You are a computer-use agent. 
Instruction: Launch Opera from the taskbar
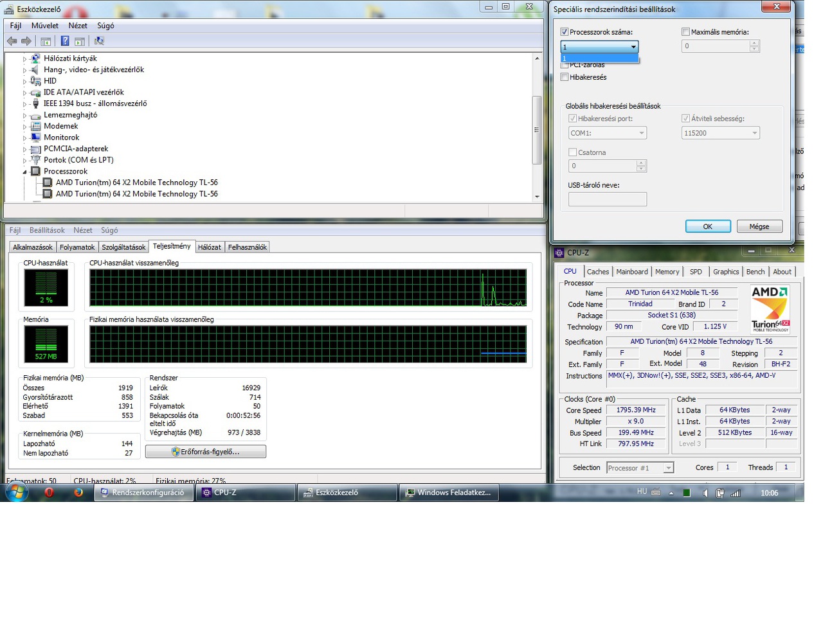(x=49, y=493)
